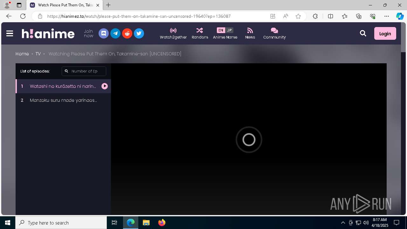Open the volume control in tray
The height and width of the screenshot is (229, 407).
(x=366, y=223)
